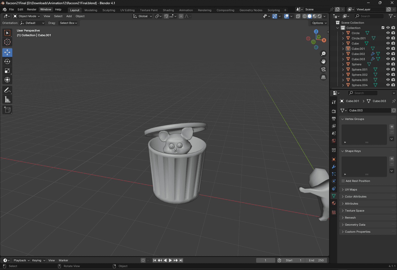Viewport: 397px width, 270px height.
Task: Choose the Annotate pencil tool
Action: coord(7,90)
